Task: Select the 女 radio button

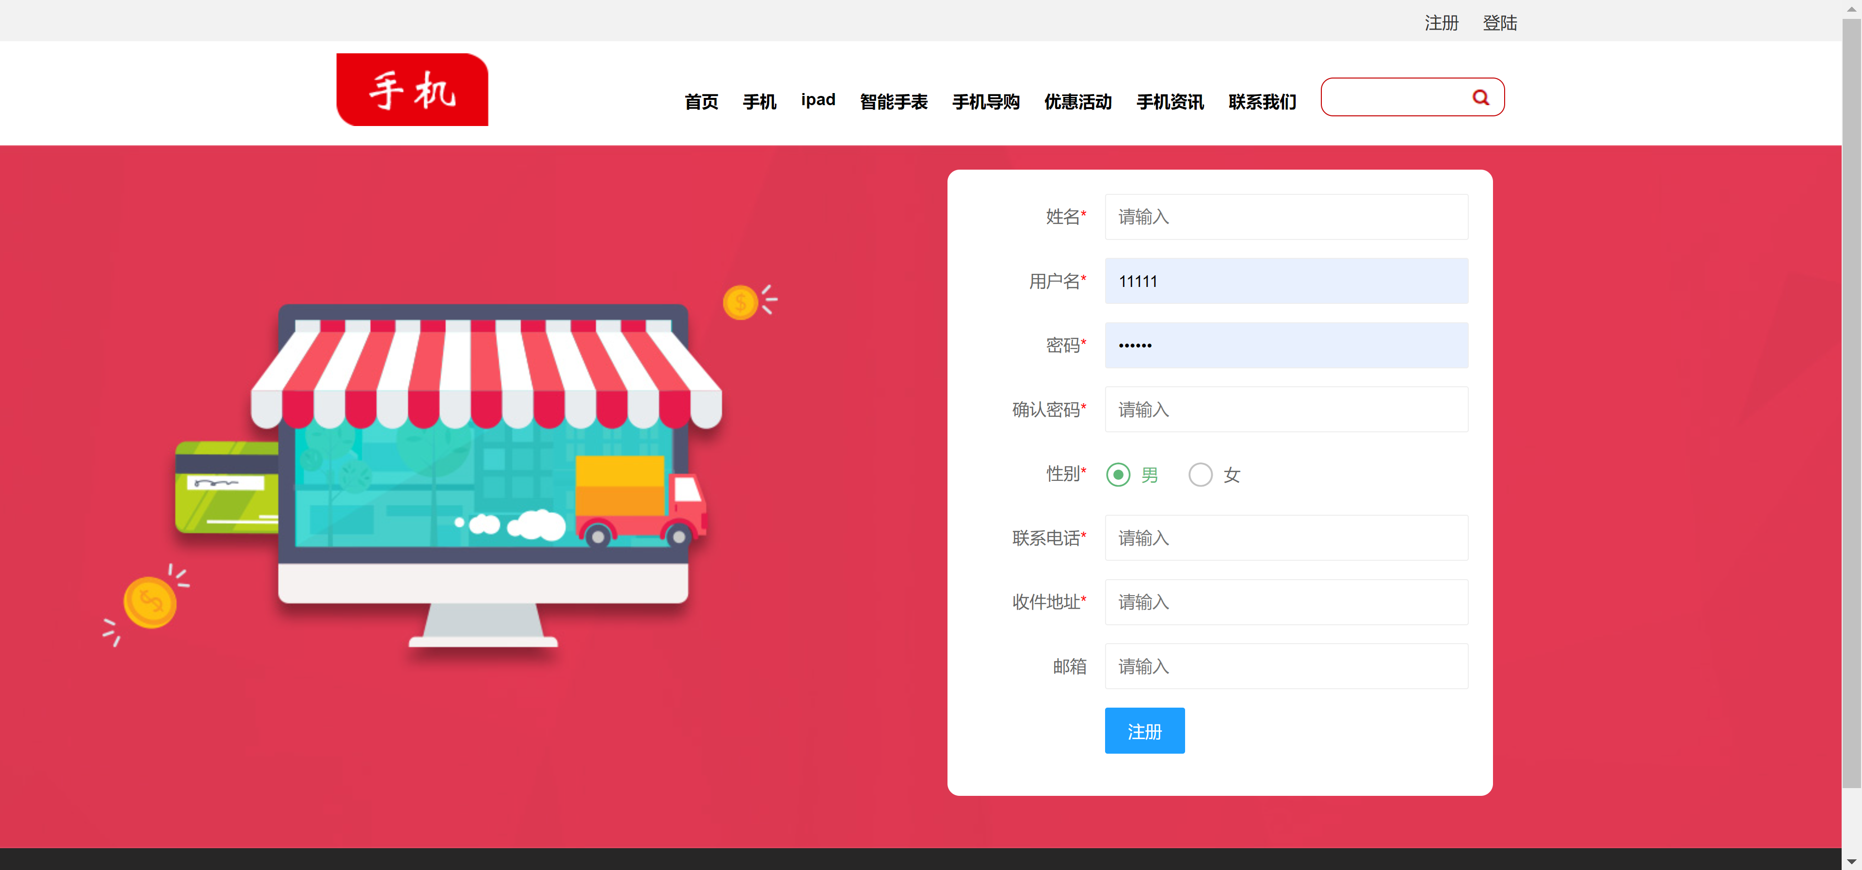Action: 1200,475
